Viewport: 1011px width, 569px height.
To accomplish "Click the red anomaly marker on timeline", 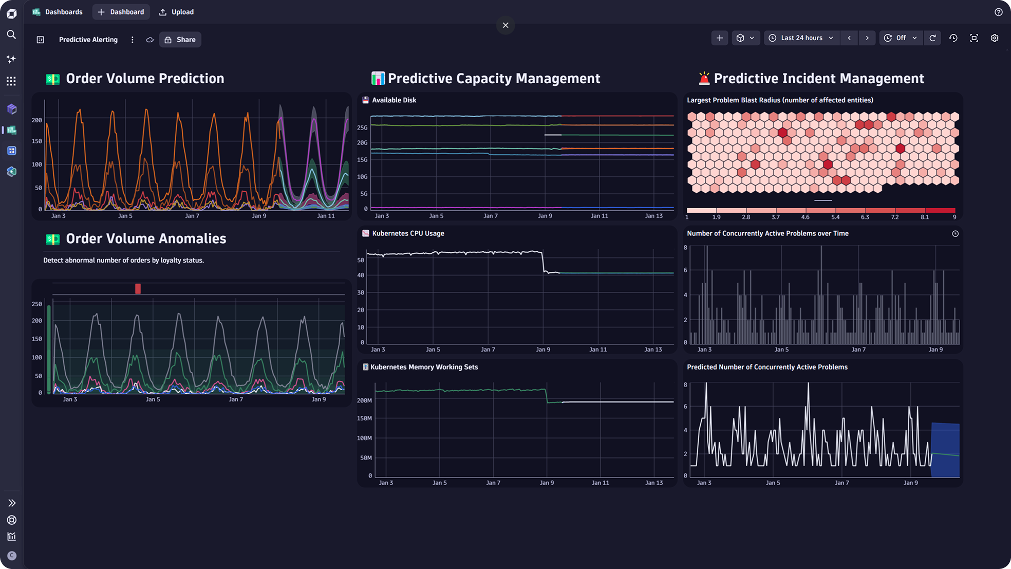I will (138, 289).
